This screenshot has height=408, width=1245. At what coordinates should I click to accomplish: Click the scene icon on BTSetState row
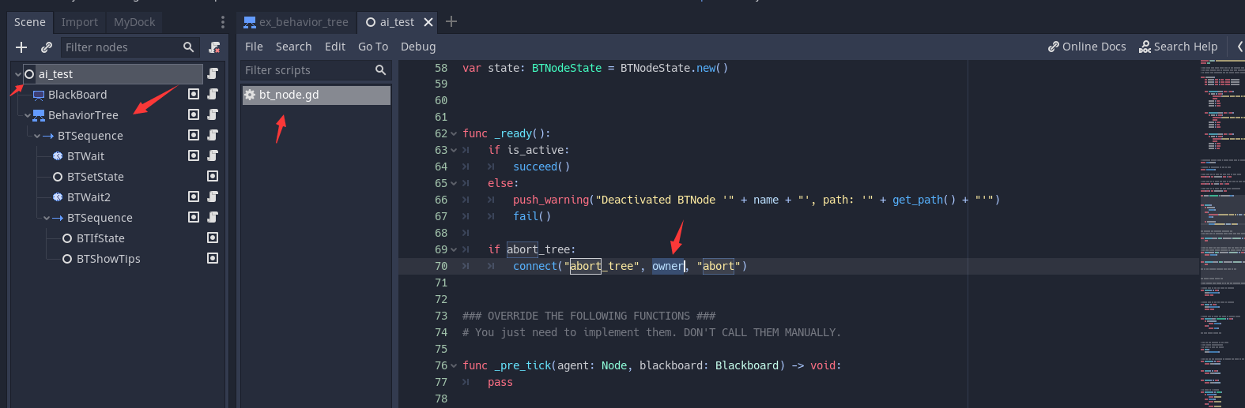click(213, 176)
